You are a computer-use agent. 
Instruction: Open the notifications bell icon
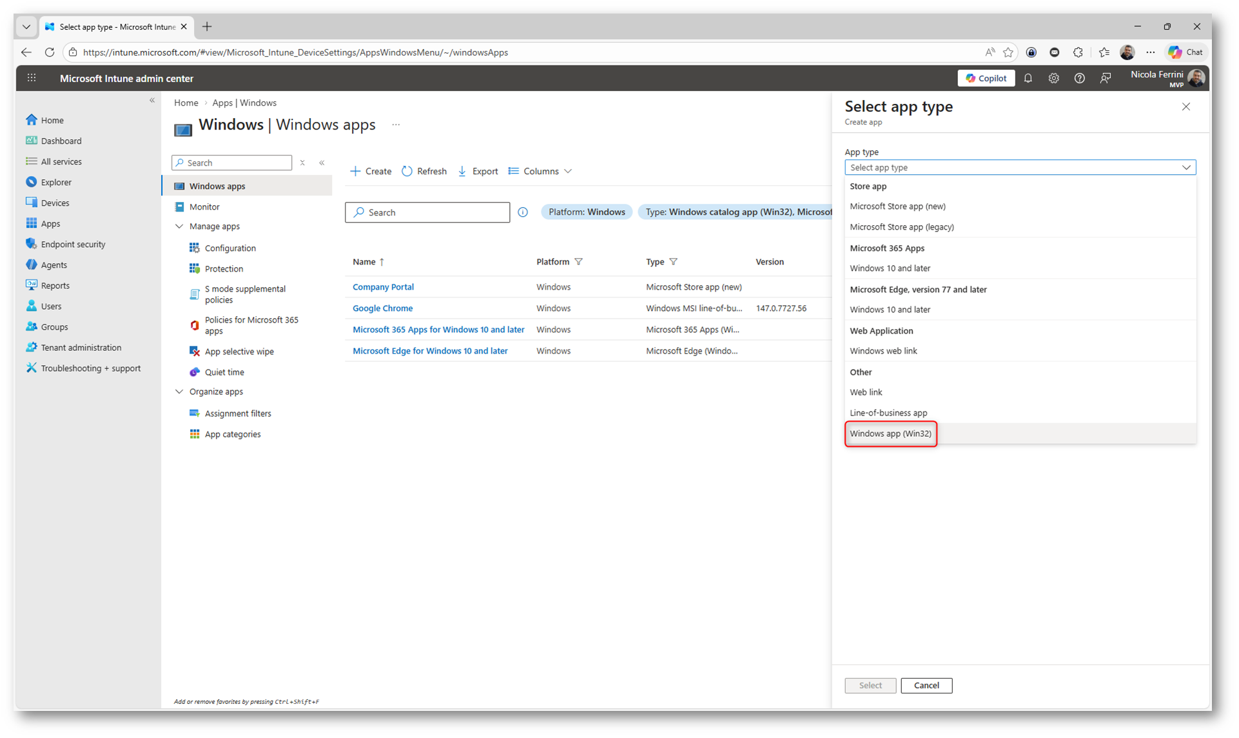[1028, 78]
